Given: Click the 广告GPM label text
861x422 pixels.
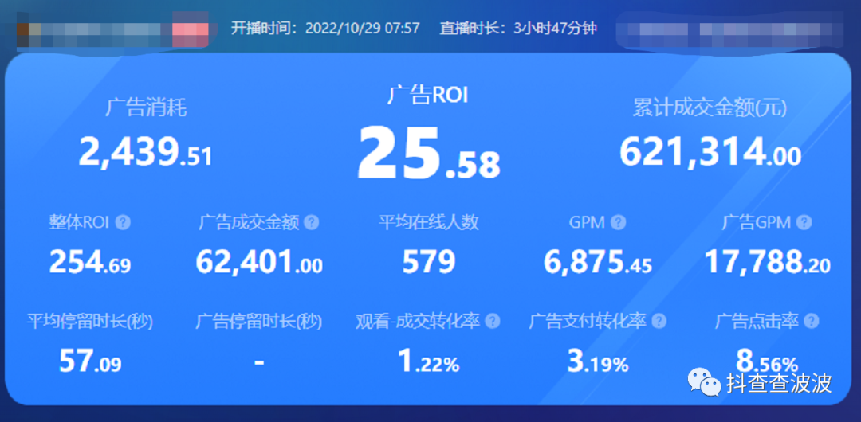Looking at the screenshot, I should coord(757,223).
